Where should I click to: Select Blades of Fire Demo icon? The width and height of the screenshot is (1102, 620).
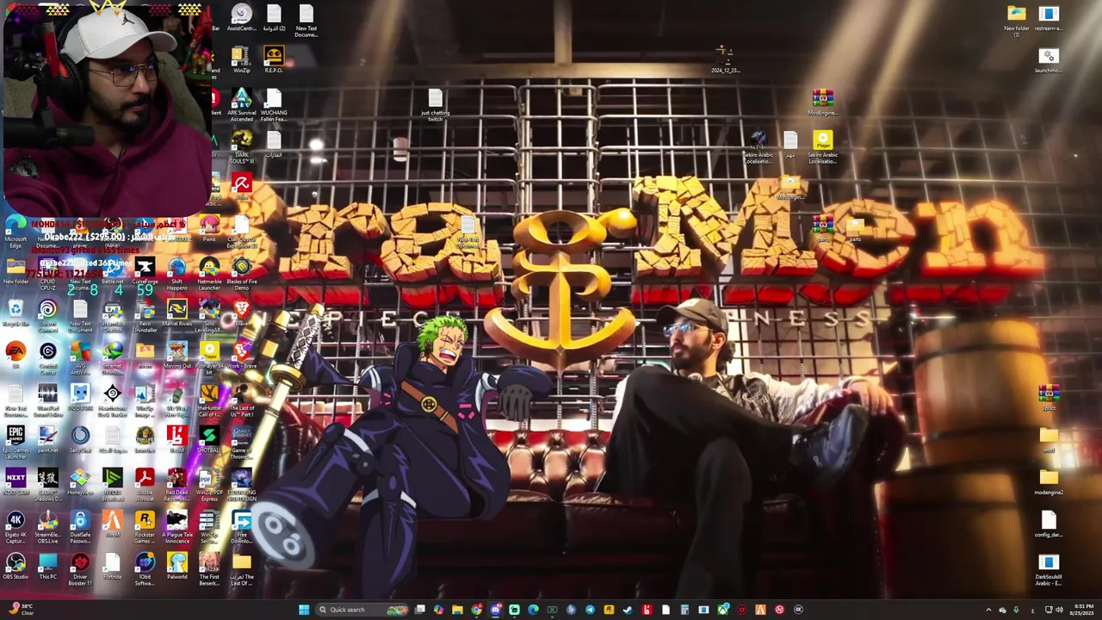(x=242, y=272)
